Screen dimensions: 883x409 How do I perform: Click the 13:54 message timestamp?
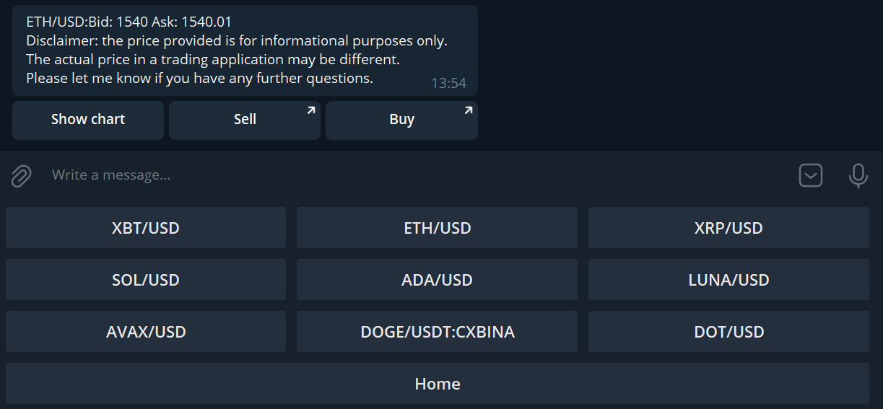pos(448,84)
